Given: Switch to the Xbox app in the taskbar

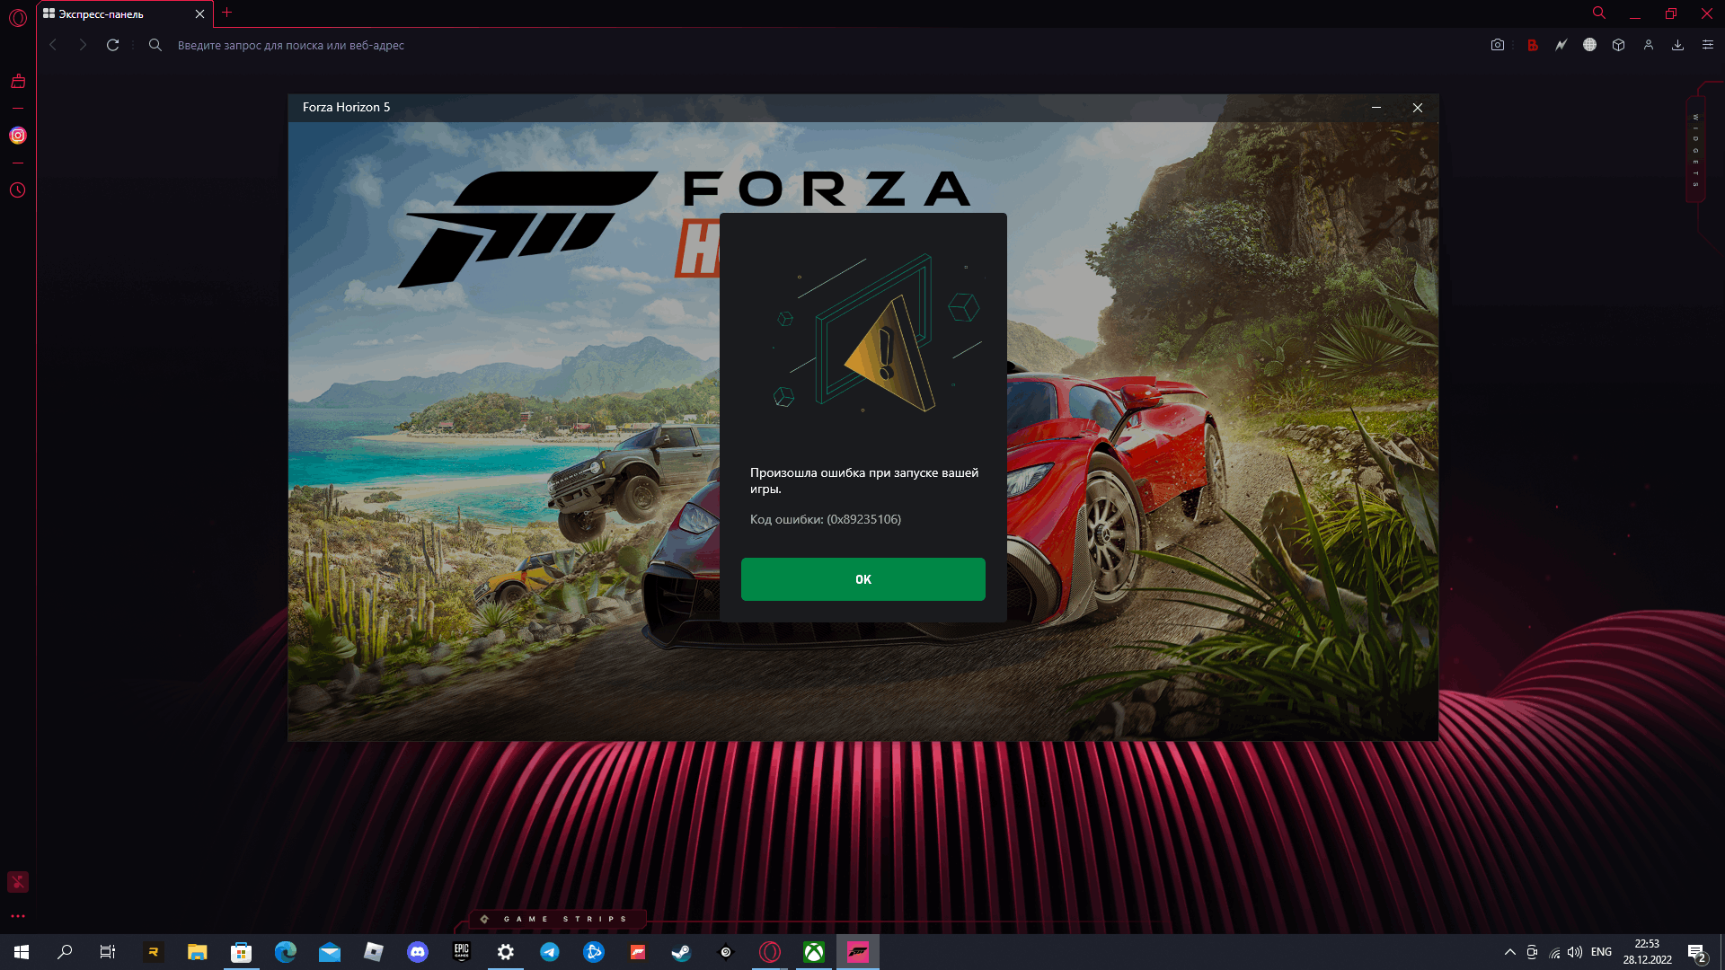Looking at the screenshot, I should pos(814,952).
